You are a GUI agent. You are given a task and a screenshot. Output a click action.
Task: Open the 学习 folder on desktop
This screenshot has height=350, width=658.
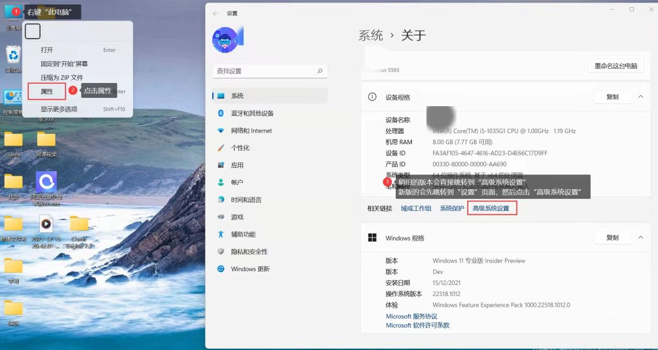pyautogui.click(x=13, y=266)
